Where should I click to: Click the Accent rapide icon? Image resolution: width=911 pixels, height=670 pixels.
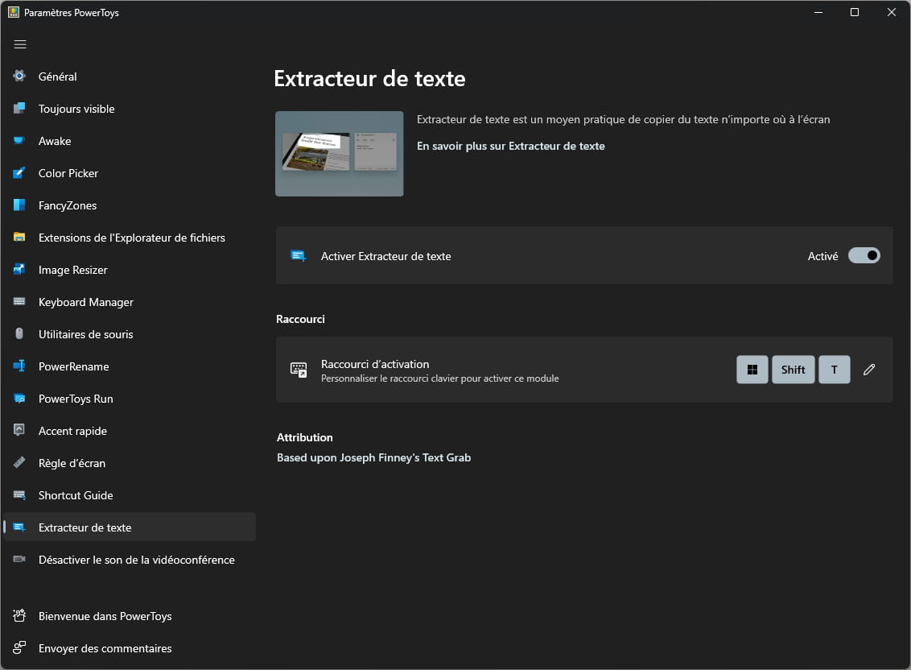[x=19, y=430]
